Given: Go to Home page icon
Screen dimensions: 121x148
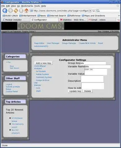Looking at the screenshot, I should coord(26,10).
